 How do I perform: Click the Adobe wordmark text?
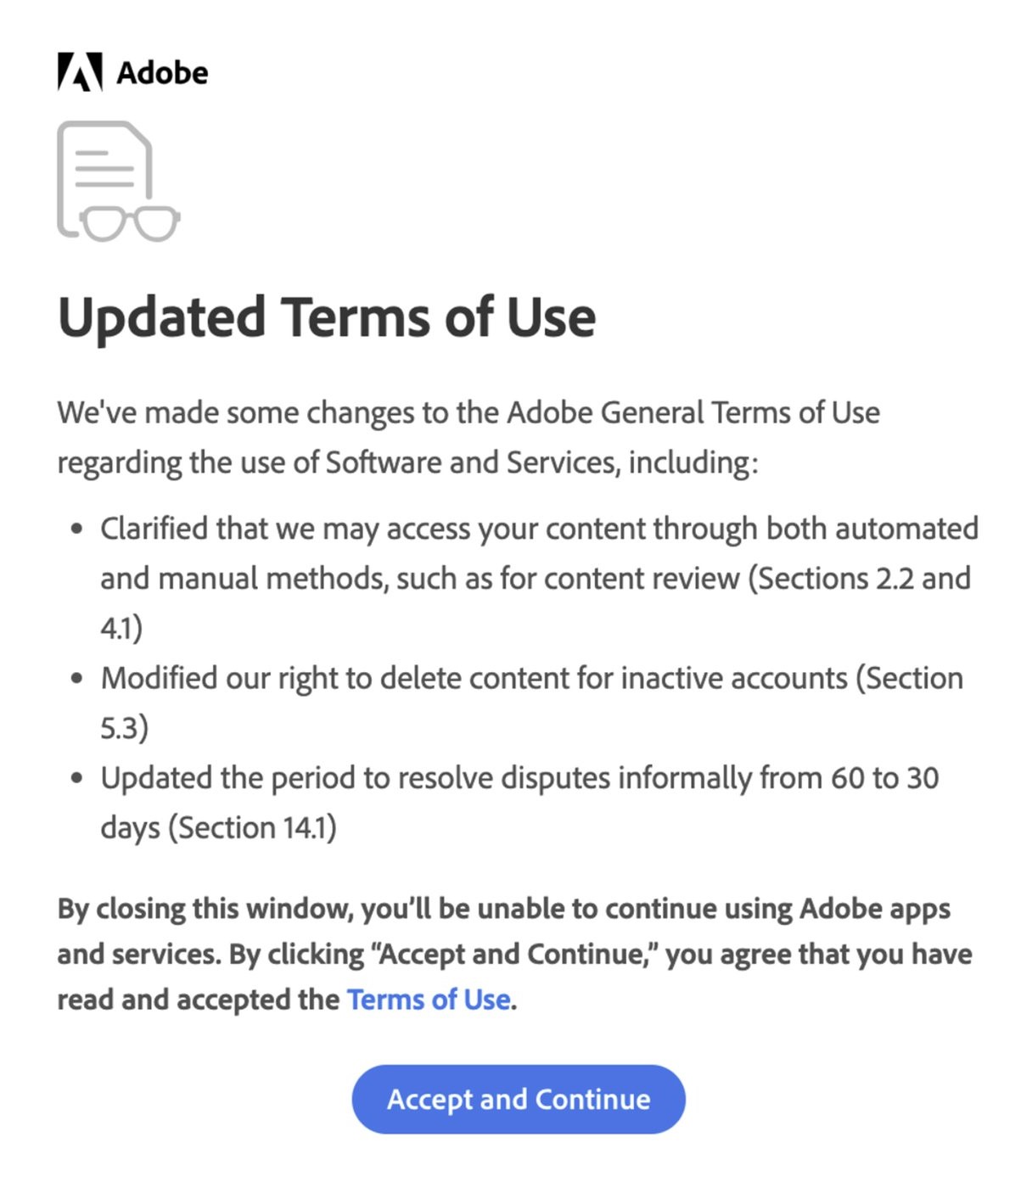click(x=162, y=73)
